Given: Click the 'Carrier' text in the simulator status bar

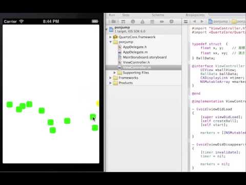Looking at the screenshot, I should point(10,22).
